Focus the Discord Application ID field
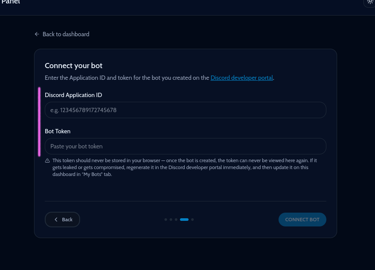The height and width of the screenshot is (270, 375). [x=186, y=110]
